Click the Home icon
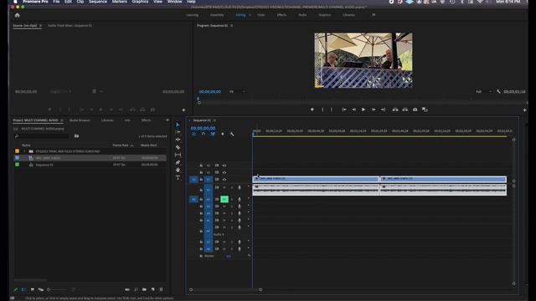536x301 pixels. point(18,15)
